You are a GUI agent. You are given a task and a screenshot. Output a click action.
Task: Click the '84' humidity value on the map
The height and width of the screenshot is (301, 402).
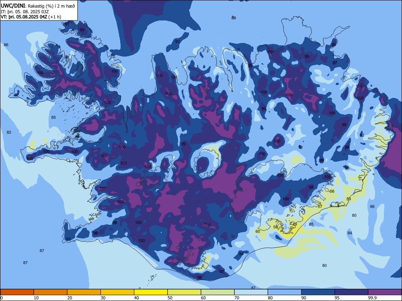(x=350, y=233)
